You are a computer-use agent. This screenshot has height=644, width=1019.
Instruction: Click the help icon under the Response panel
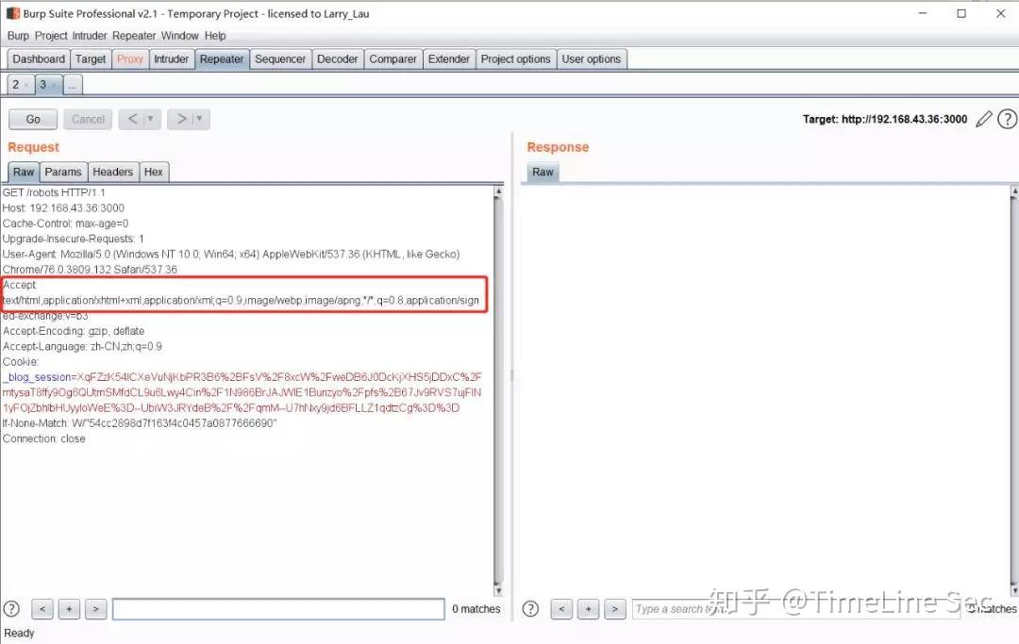click(x=530, y=608)
